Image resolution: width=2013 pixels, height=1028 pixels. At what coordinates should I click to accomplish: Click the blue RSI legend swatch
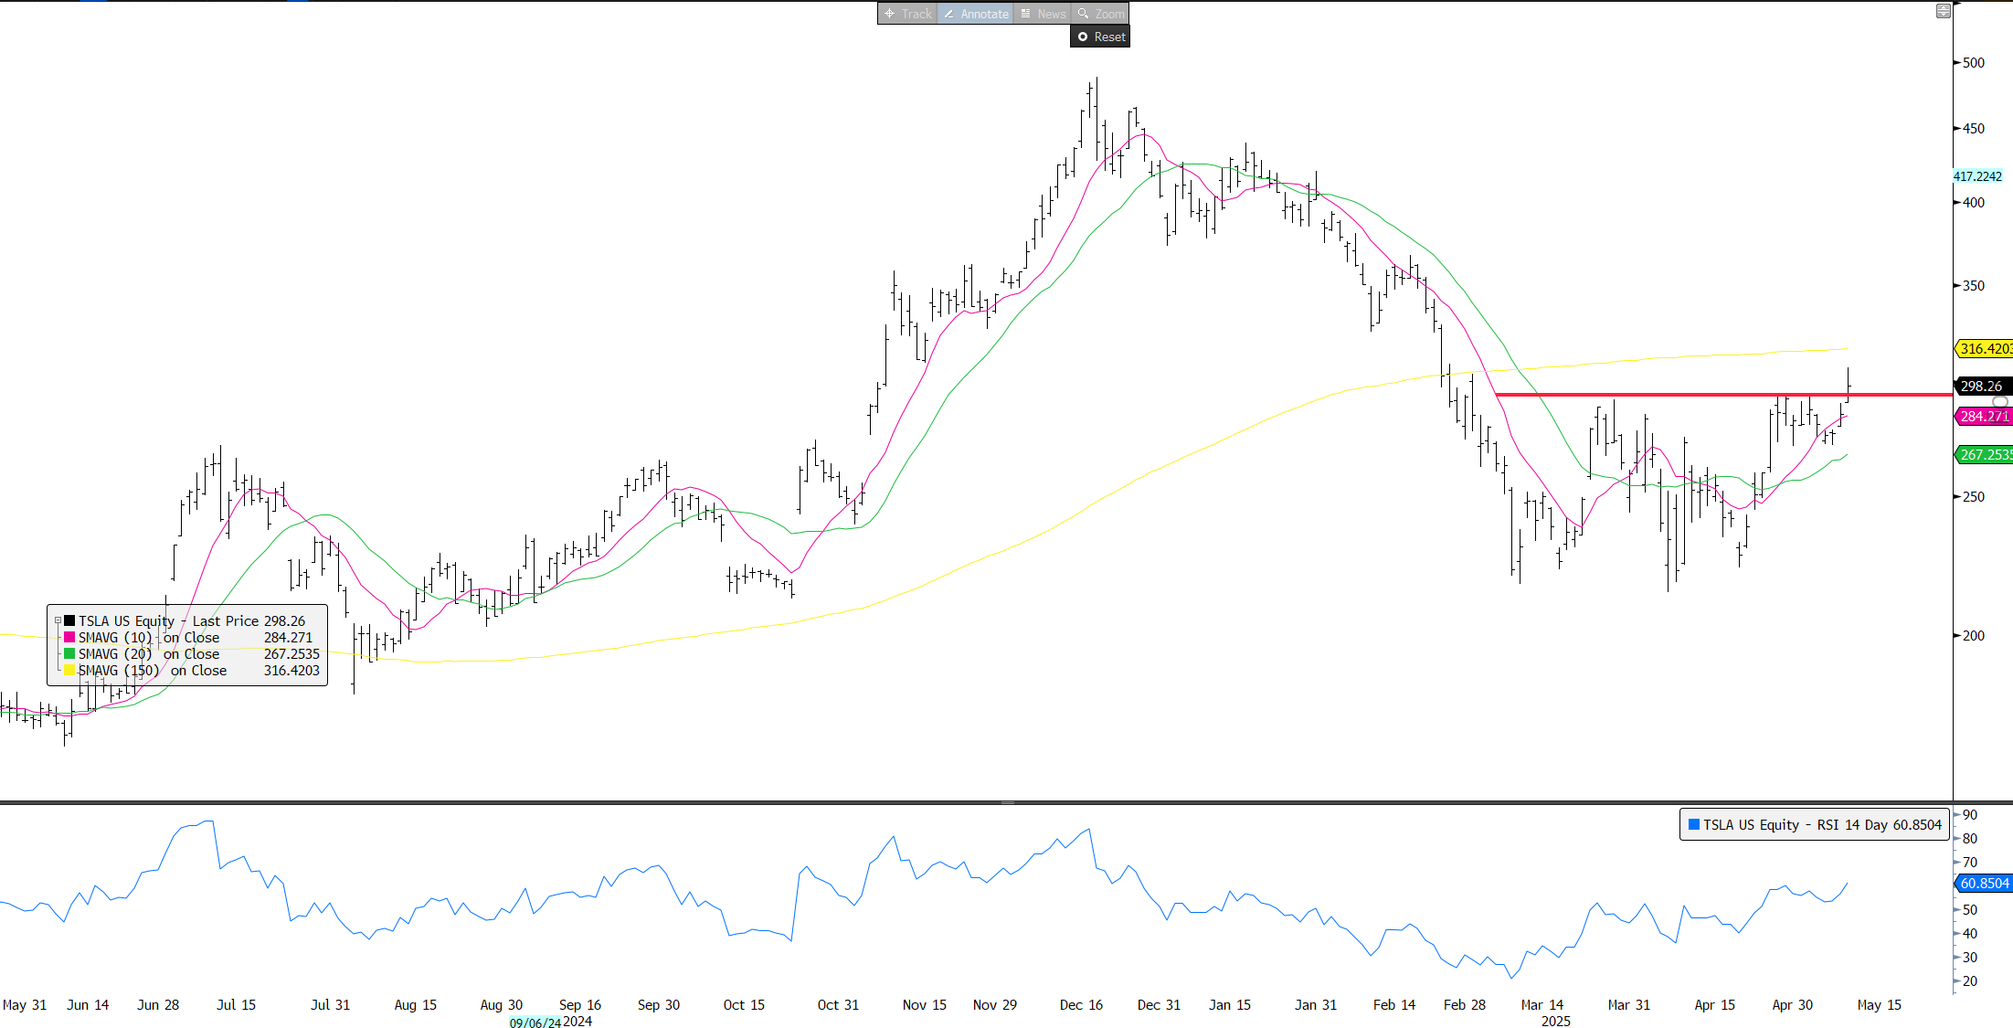pos(1693,824)
